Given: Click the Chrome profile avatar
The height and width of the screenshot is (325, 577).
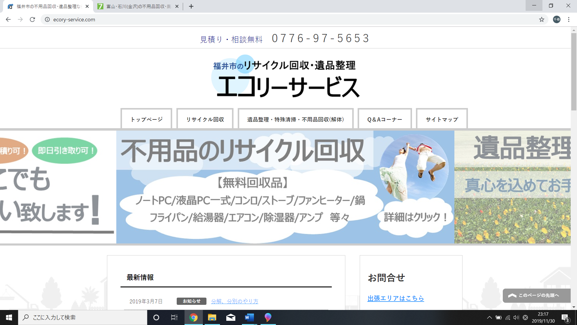Looking at the screenshot, I should coord(557,20).
